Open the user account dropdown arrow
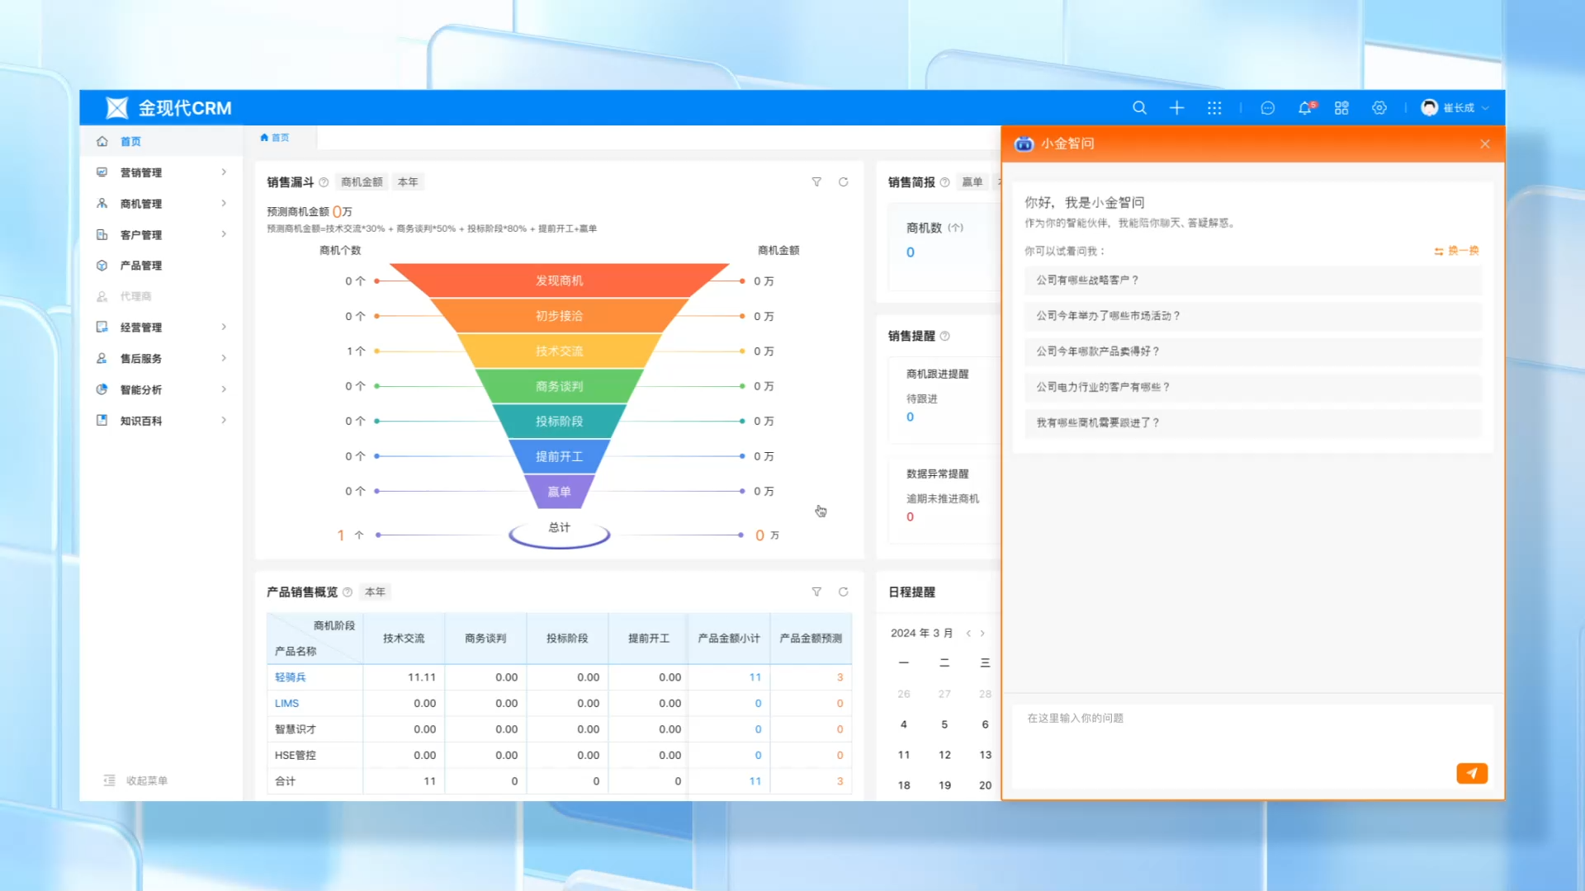This screenshot has height=891, width=1585. point(1486,108)
